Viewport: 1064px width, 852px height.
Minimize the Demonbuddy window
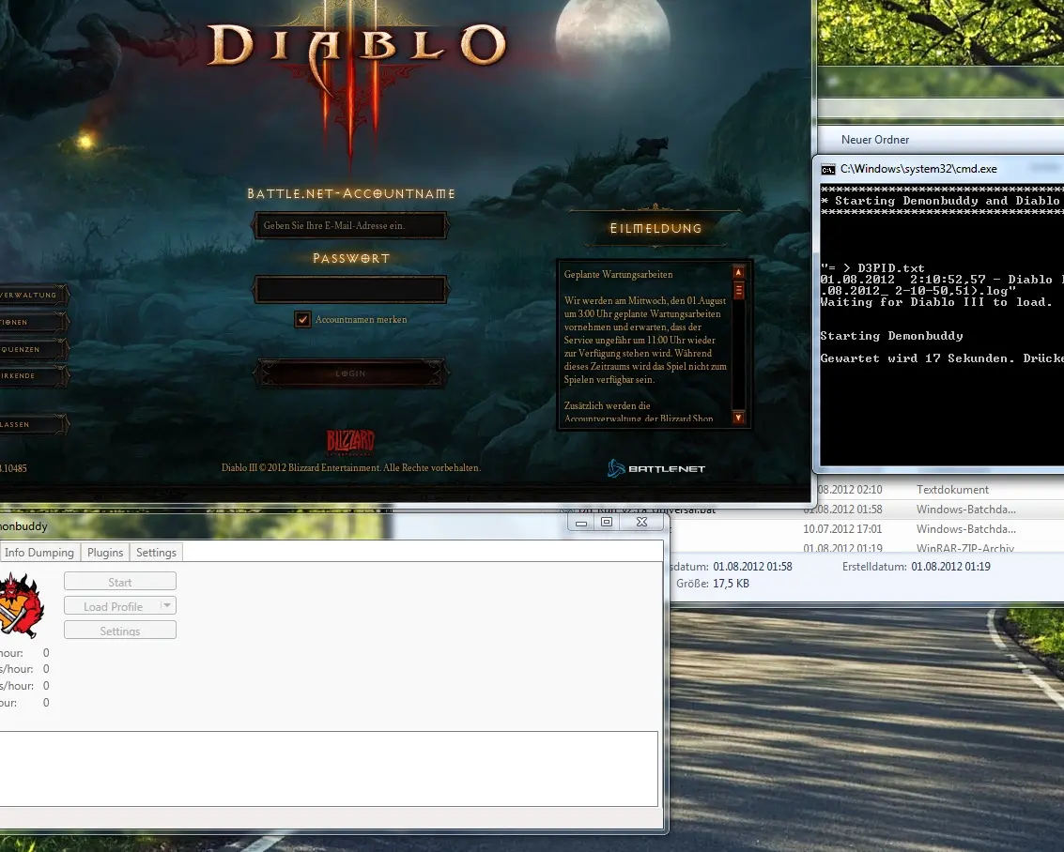coord(581,522)
